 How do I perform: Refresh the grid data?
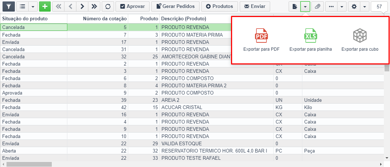[108, 7]
